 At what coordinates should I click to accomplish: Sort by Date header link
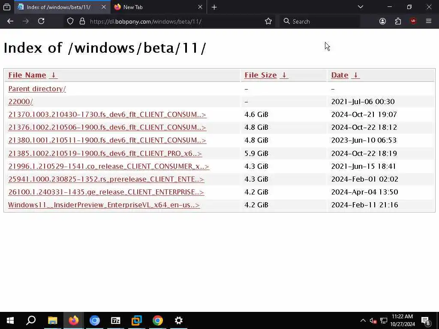[x=340, y=75]
